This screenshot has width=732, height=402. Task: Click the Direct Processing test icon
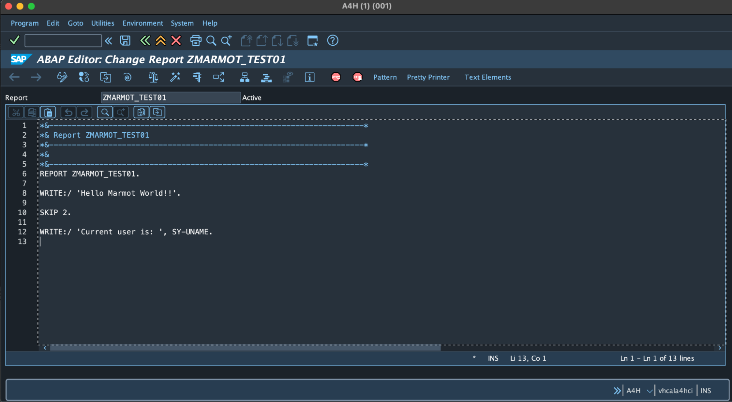pos(197,77)
